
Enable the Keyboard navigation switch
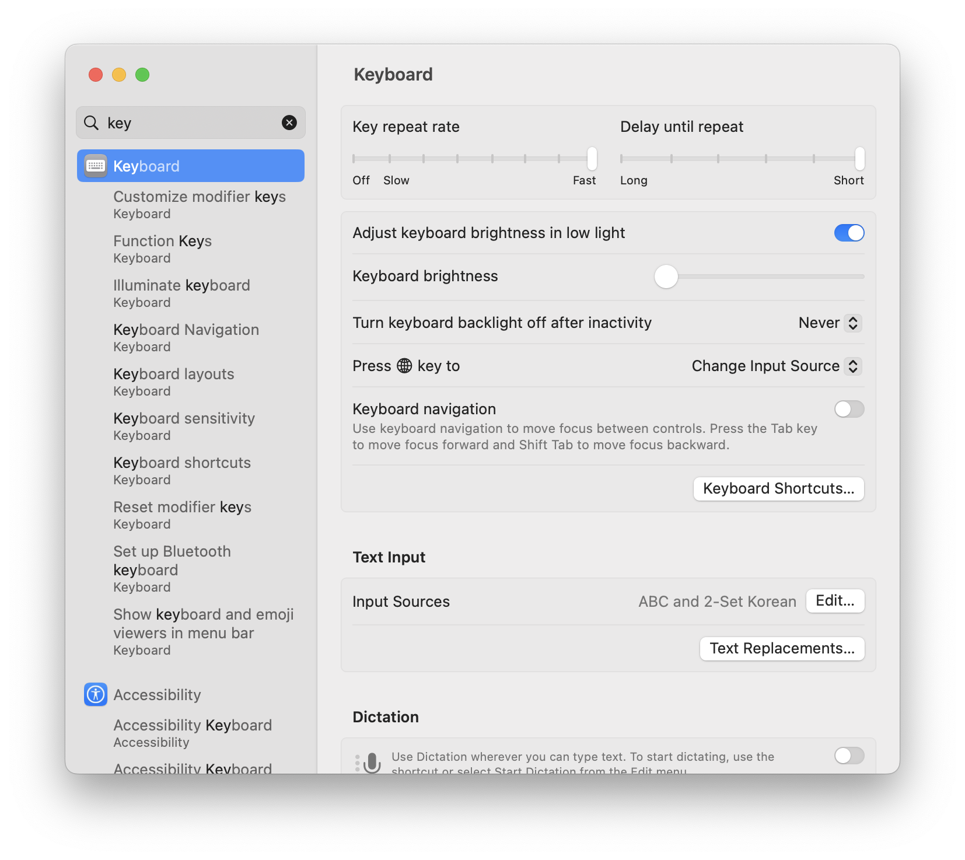(849, 409)
